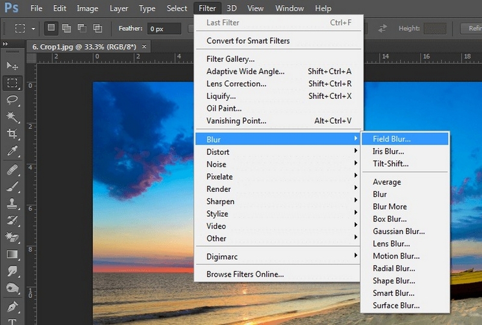Select the Dodge tool
The image size is (482, 325).
pyautogui.click(x=12, y=288)
